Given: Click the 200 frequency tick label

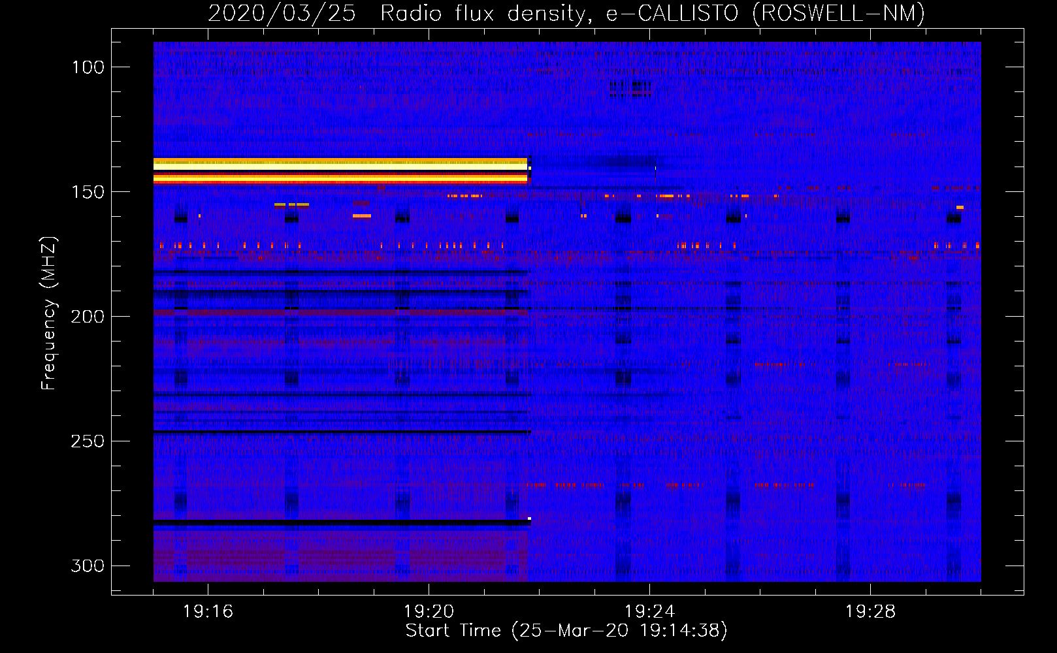Looking at the screenshot, I should (x=88, y=317).
